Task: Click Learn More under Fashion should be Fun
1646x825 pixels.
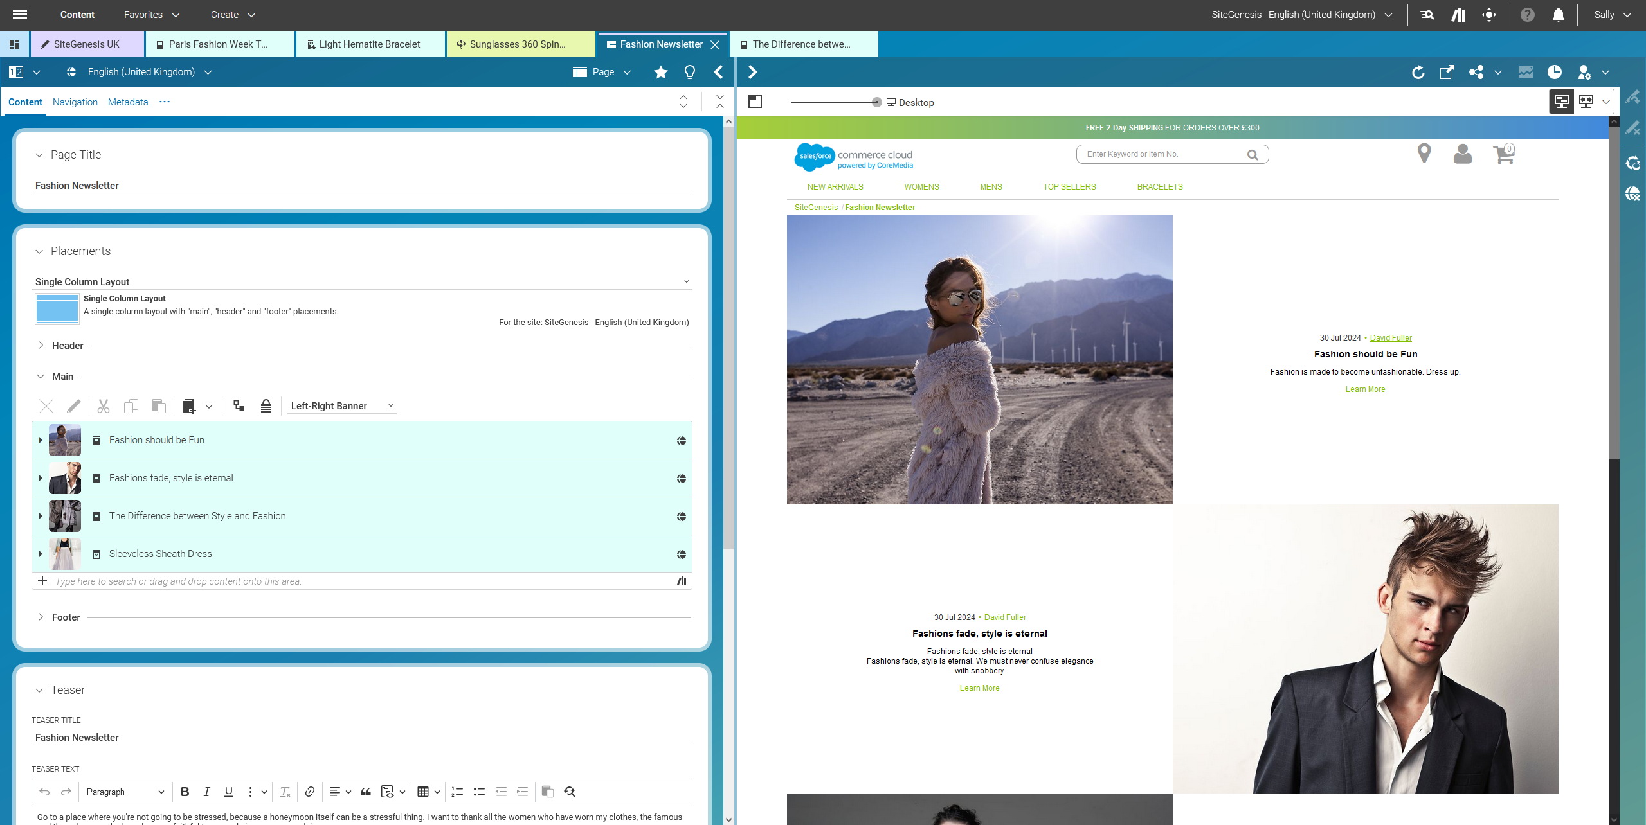Action: [x=1364, y=389]
